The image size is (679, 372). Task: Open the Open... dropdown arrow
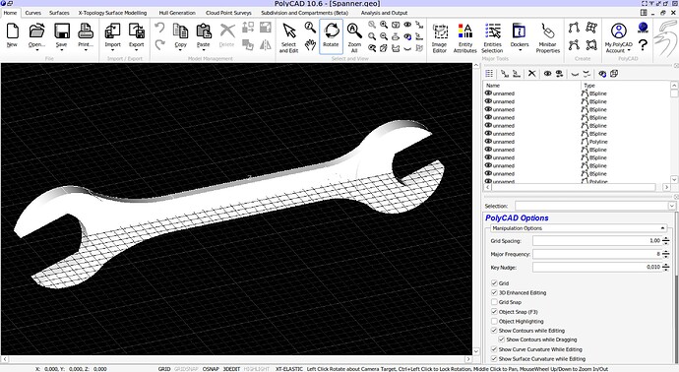[36, 50]
